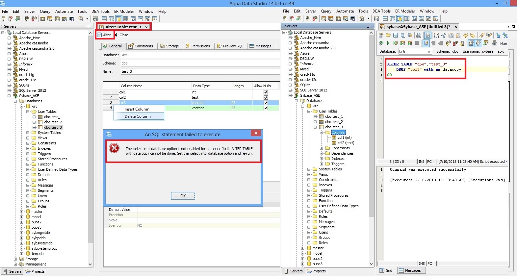Image resolution: width=517 pixels, height=276 pixels.
Task: Switch to Preview SQL tab
Action: (230, 46)
